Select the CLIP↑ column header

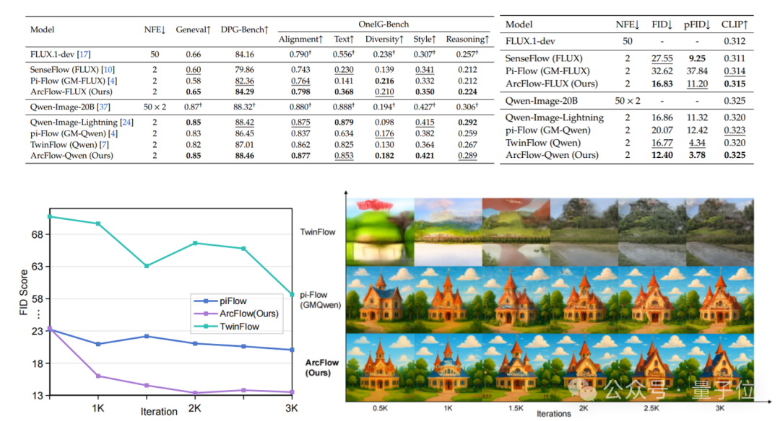(x=734, y=25)
